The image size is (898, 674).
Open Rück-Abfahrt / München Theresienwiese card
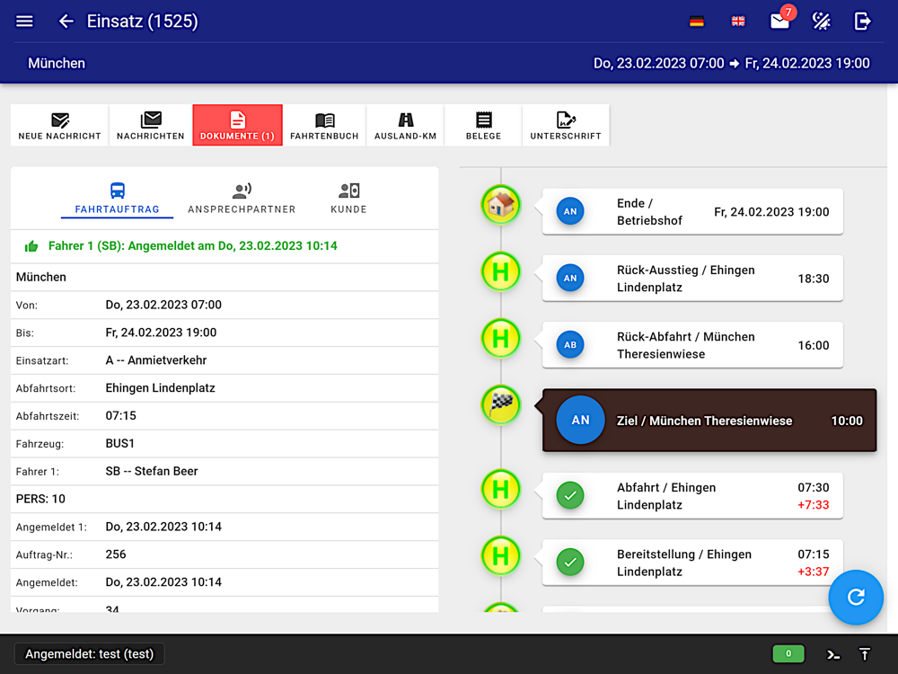click(692, 344)
